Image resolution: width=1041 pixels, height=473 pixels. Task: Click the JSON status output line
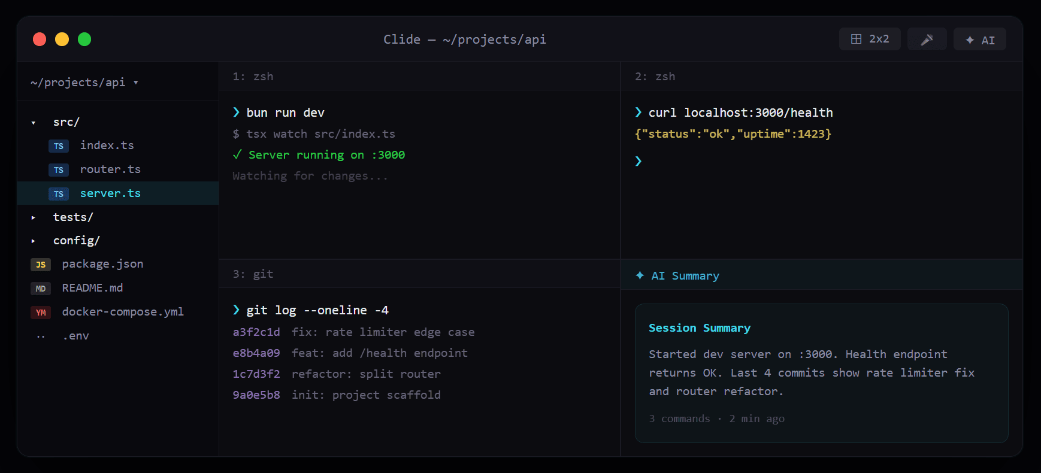coord(733,134)
